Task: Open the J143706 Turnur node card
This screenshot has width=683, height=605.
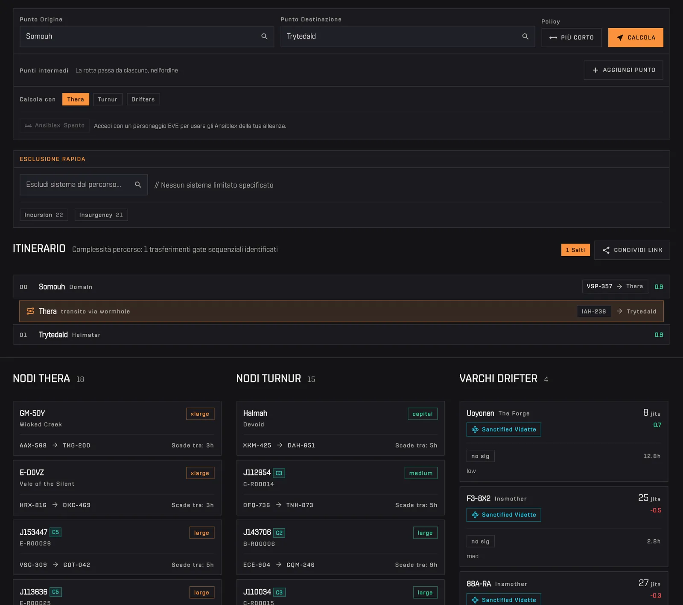Action: point(341,547)
